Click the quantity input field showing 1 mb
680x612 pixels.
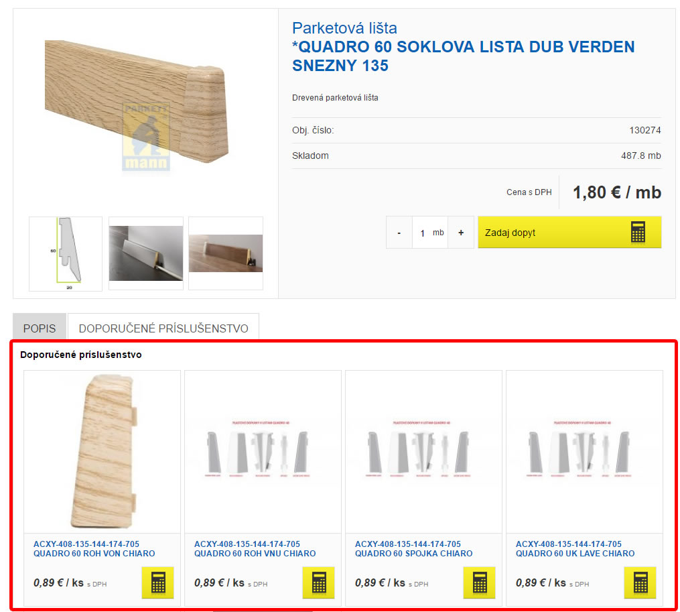[429, 233]
